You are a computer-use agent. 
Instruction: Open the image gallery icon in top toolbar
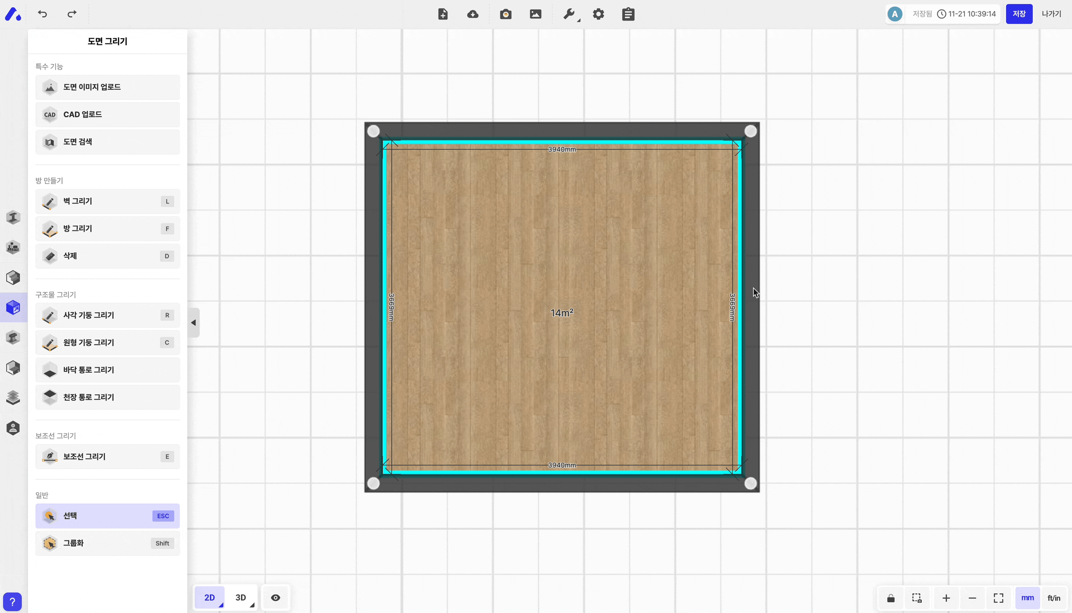point(536,14)
